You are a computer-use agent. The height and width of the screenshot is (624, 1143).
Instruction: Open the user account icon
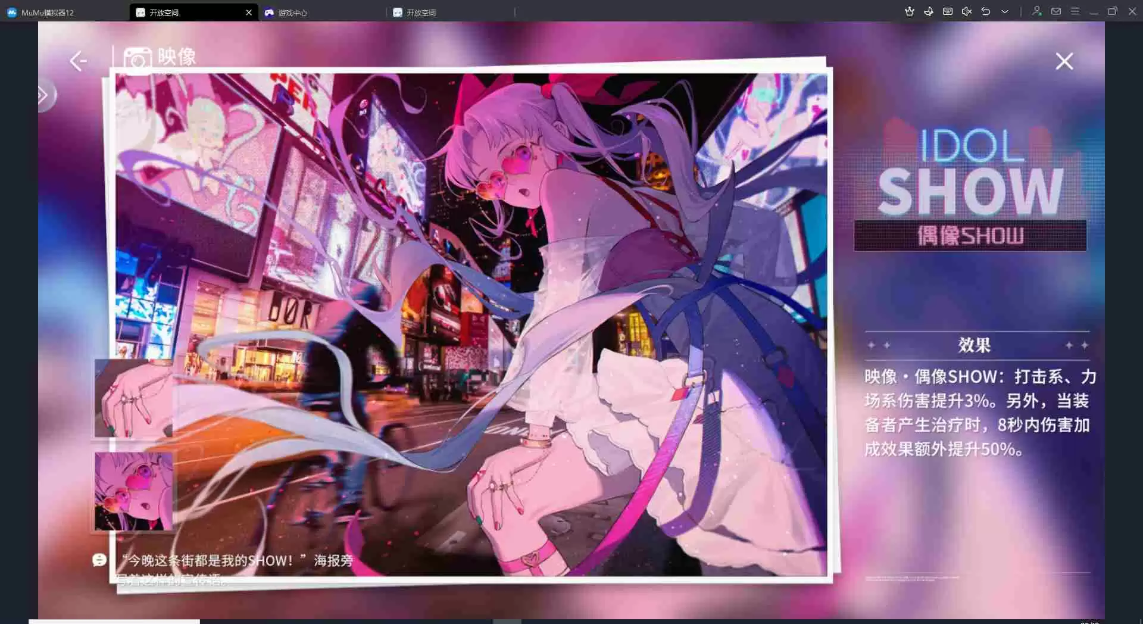(1036, 11)
